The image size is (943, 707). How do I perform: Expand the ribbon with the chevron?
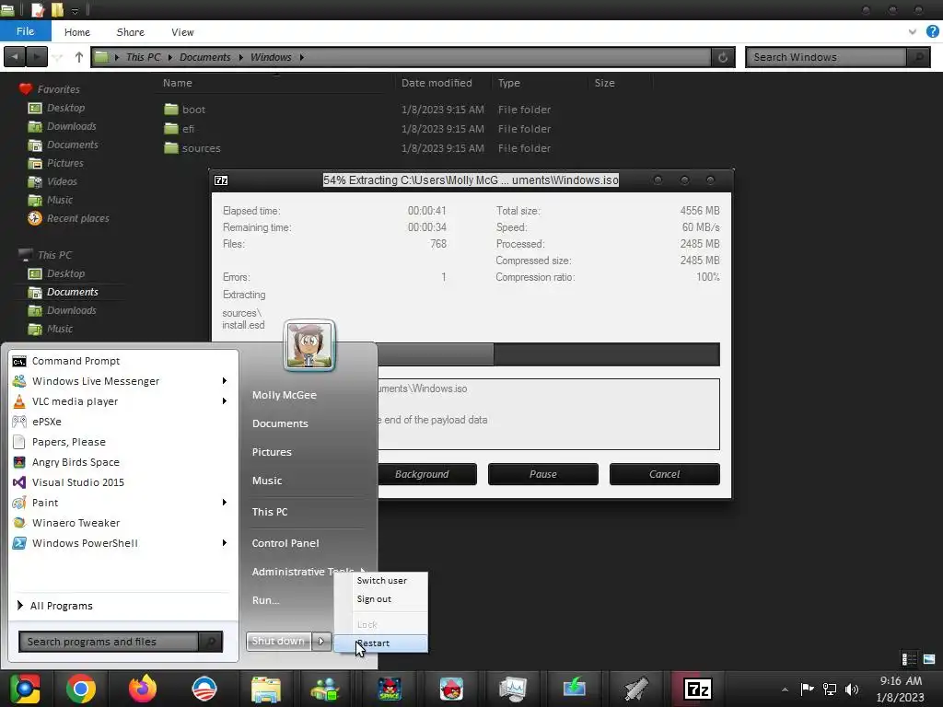913,32
